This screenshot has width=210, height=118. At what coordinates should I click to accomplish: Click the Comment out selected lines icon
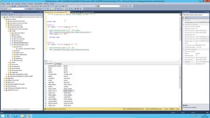(70, 9)
